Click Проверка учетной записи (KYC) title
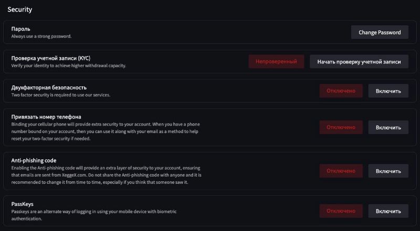 (54, 58)
